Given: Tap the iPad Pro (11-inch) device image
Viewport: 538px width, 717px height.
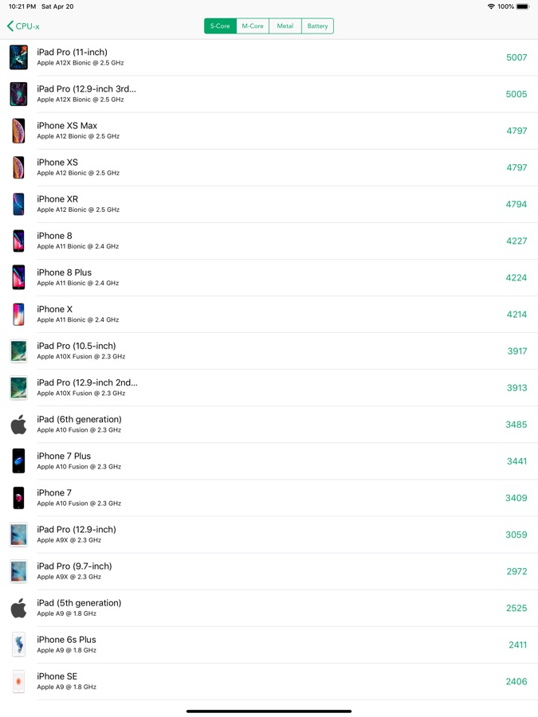Looking at the screenshot, I should pos(18,57).
